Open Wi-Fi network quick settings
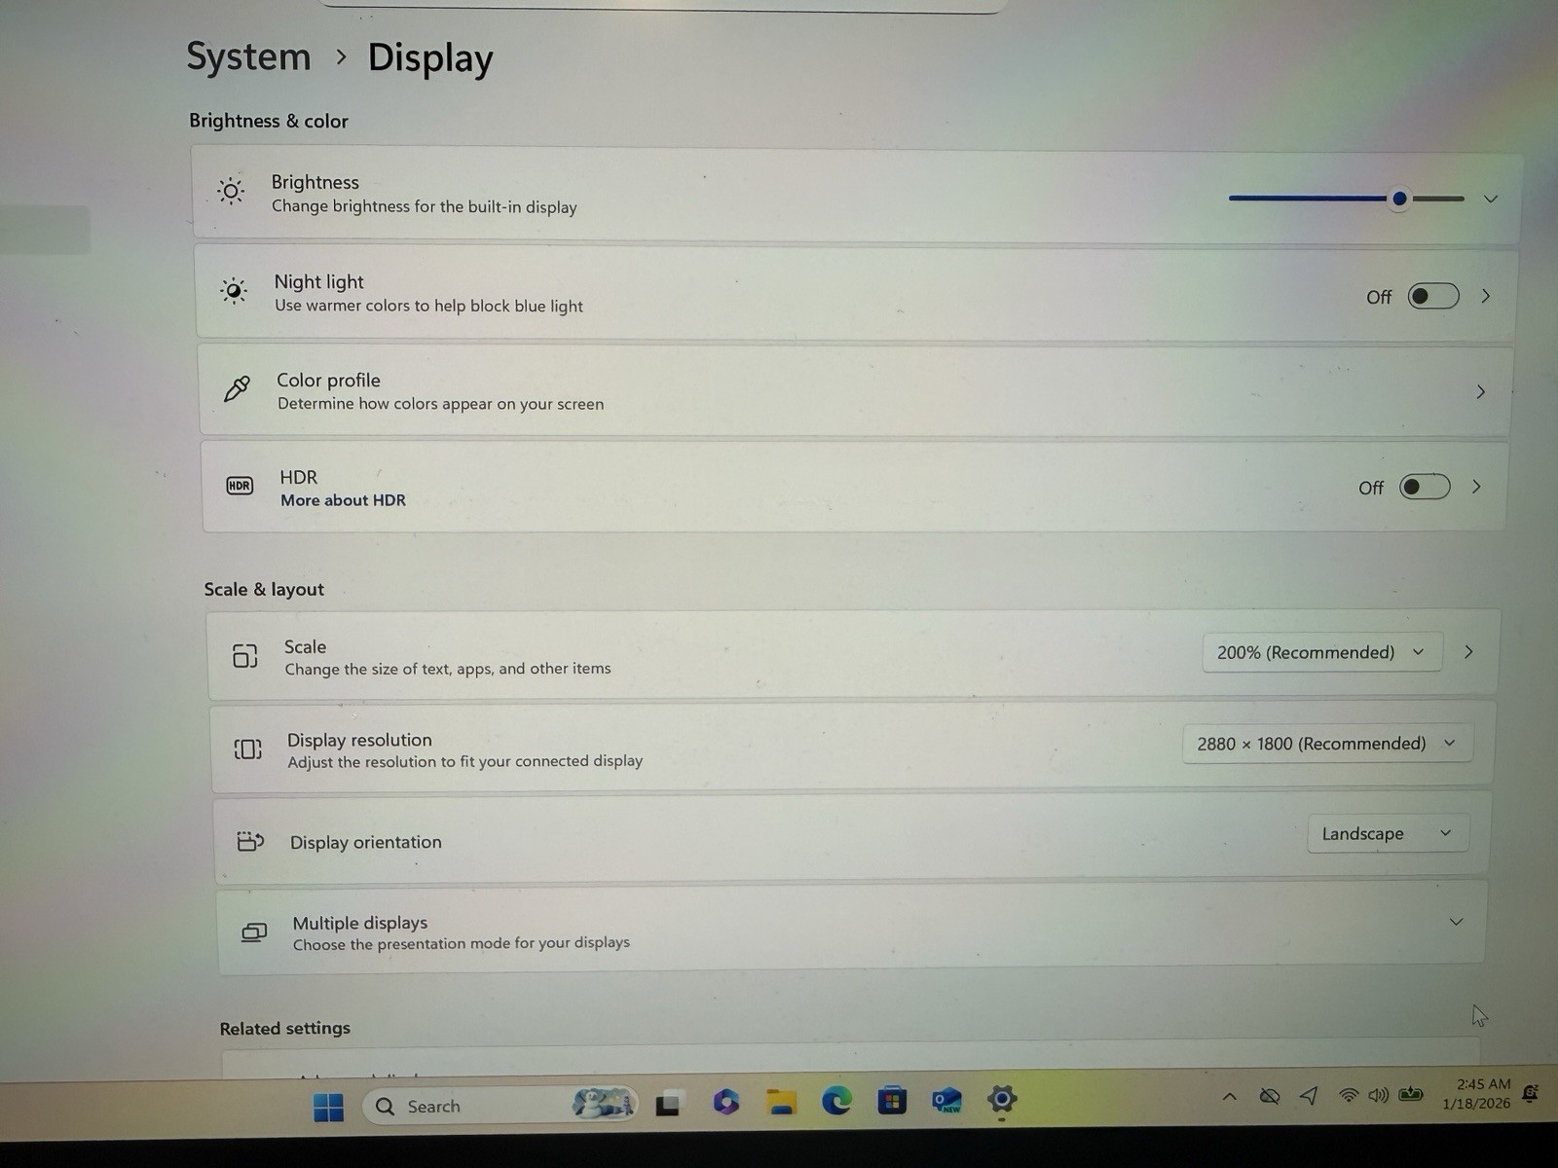 click(1349, 1095)
